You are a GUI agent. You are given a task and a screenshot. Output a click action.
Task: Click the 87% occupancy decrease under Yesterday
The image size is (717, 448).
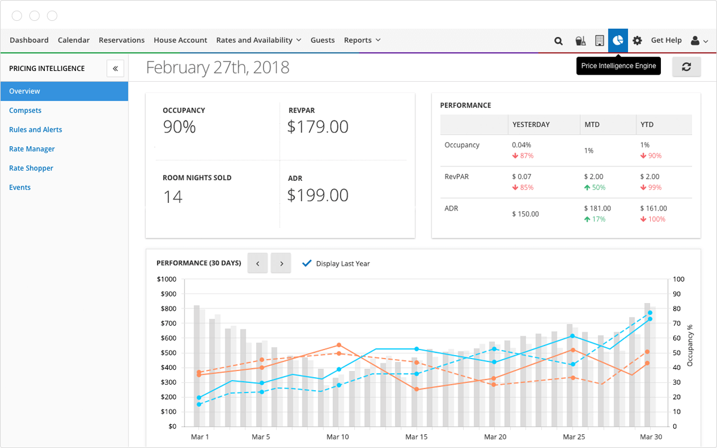pyautogui.click(x=523, y=156)
